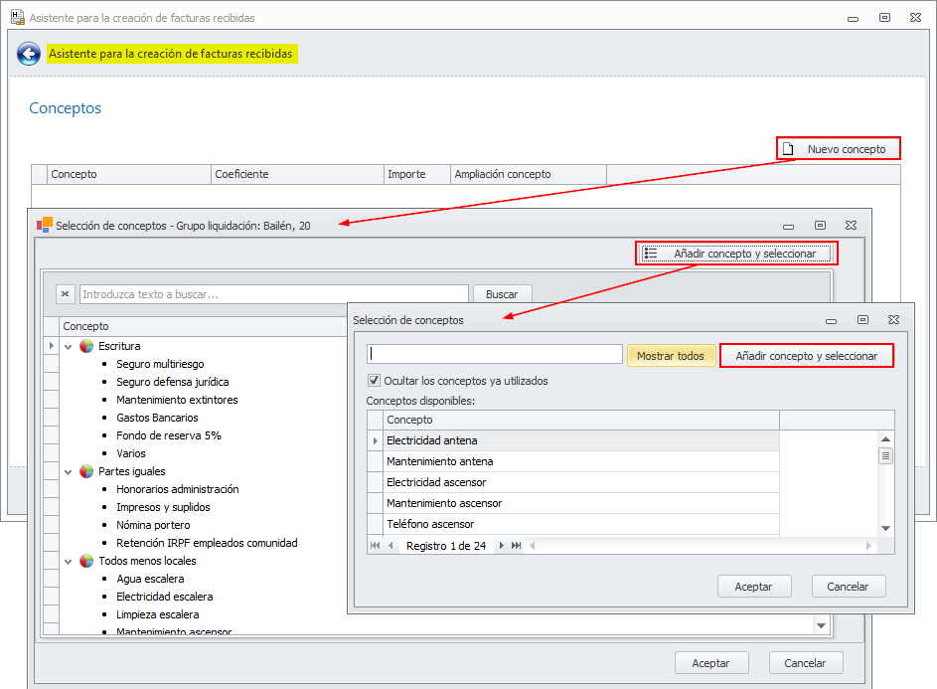
Task: Click the Partes iguales group pie icon
Action: point(86,471)
